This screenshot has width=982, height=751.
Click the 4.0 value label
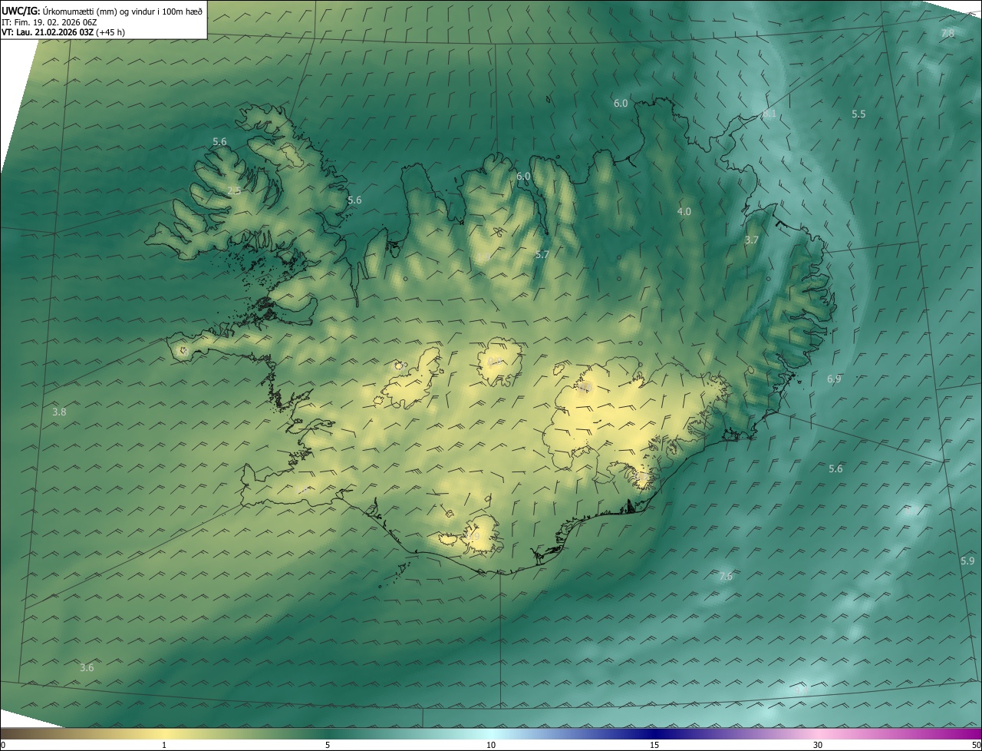coord(684,211)
